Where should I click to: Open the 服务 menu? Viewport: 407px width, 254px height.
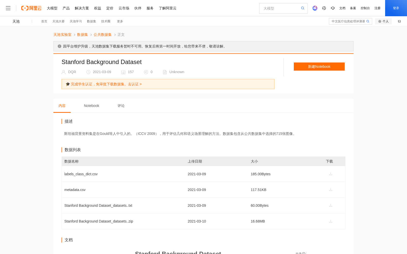point(150,8)
